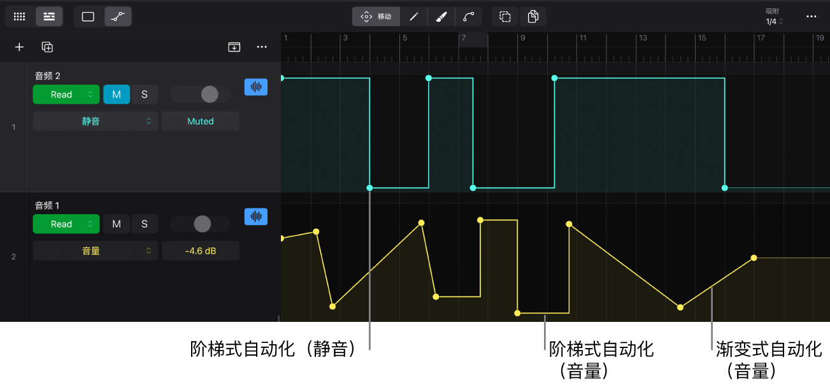Toggle automation view icon
The width and height of the screenshot is (830, 385).
(118, 17)
